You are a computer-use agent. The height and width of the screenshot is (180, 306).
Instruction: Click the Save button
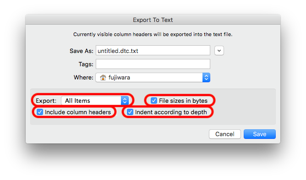260,134
